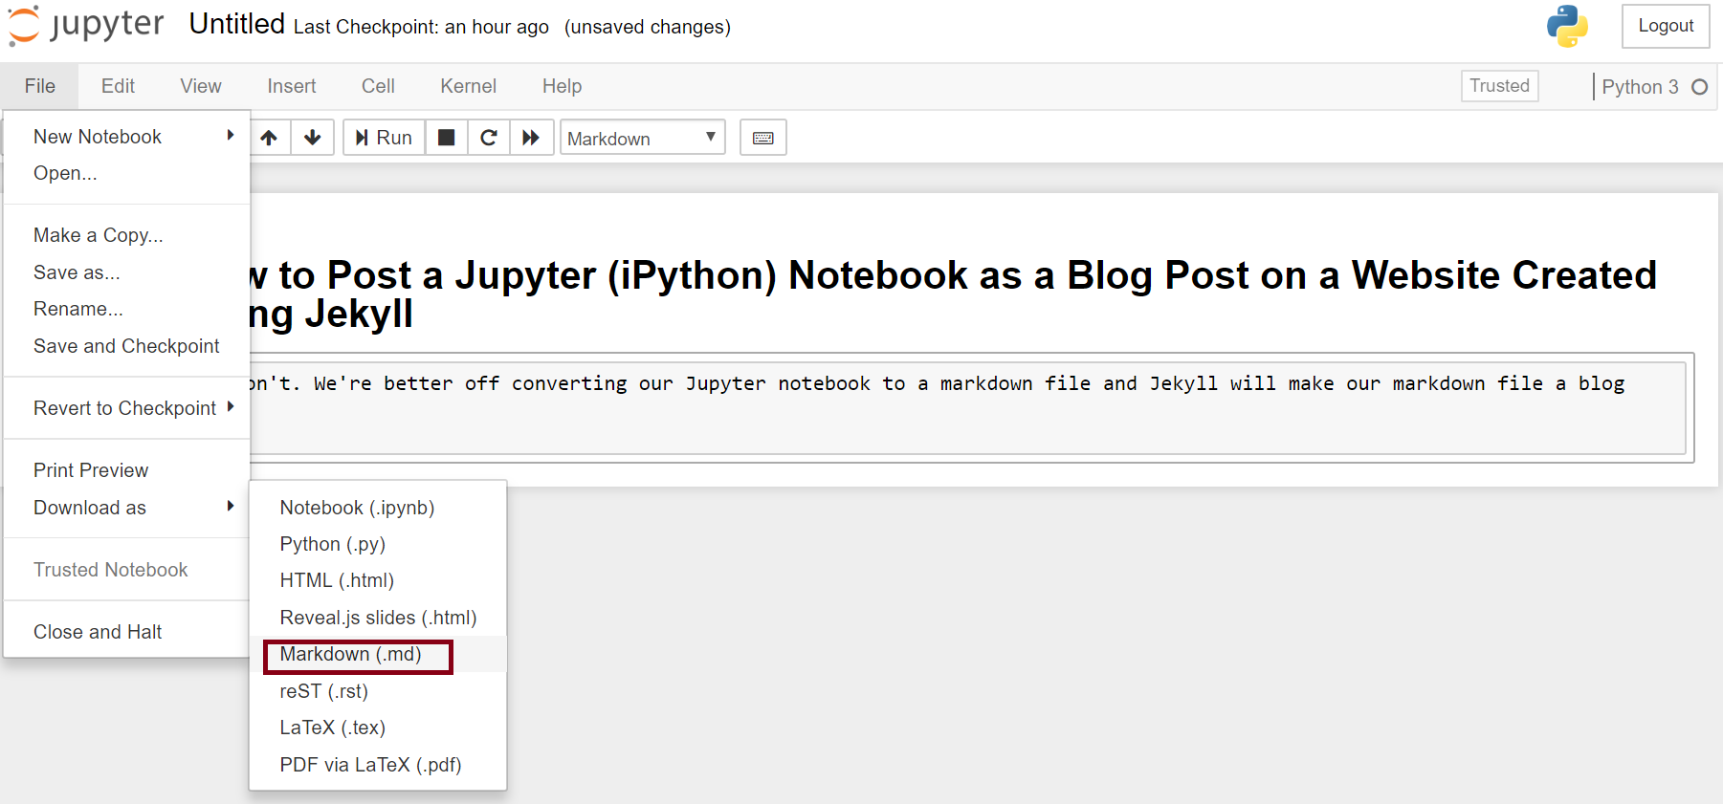Click the Python logo icon

coord(1566,26)
